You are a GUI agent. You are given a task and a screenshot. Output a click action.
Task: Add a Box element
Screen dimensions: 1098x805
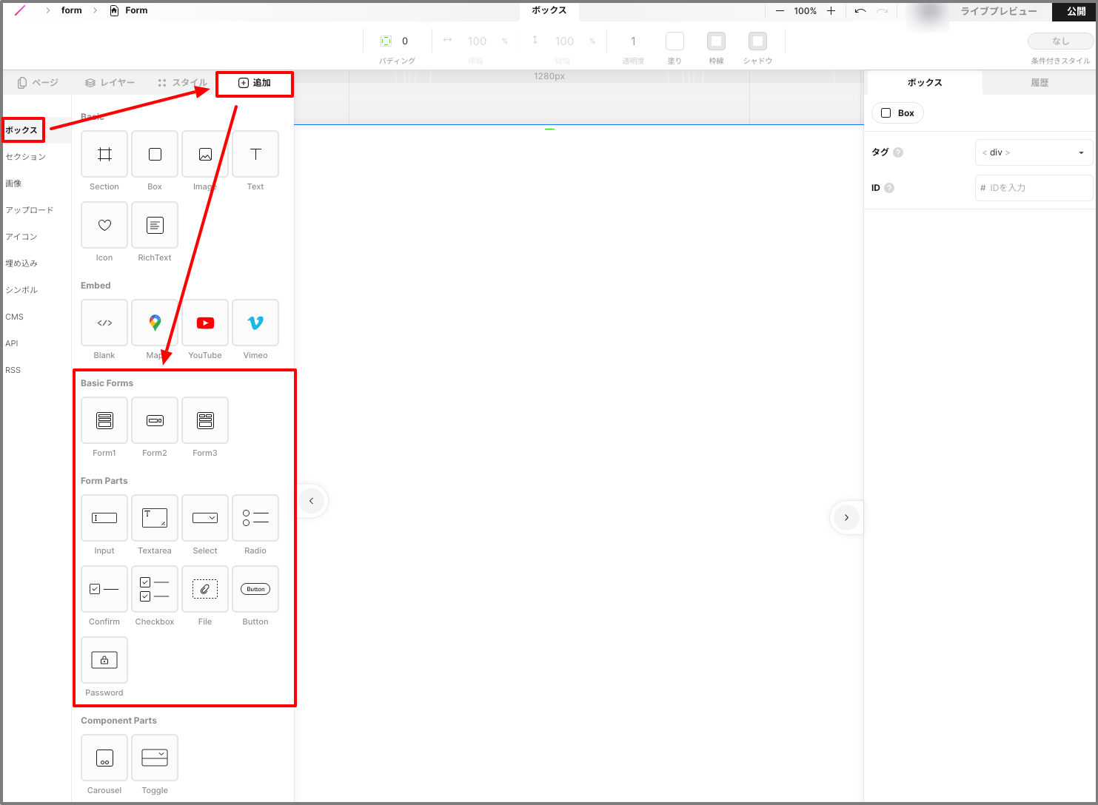(155, 154)
